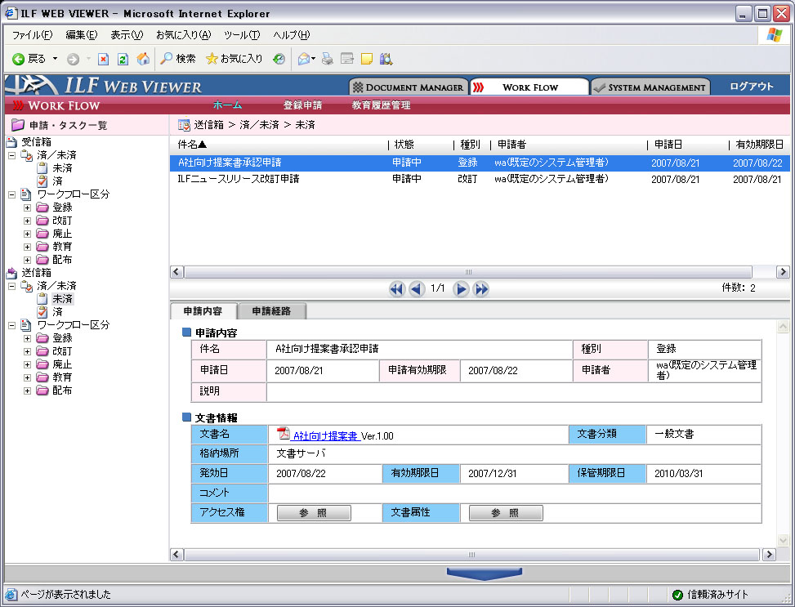This screenshot has width=795, height=607.
Task: Collapse 済／未済 under 送信箱
Action: pos(12,286)
